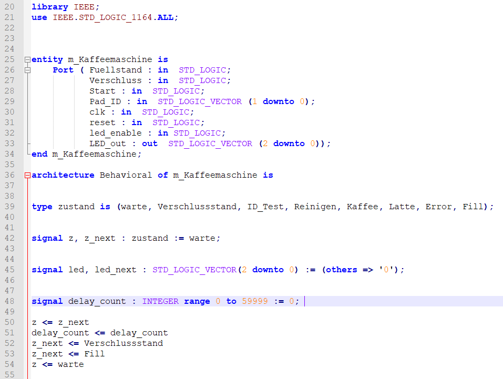The image size is (503, 379).
Task: Collapse the entity m_Kaffeemaschine fold marker
Action: pyautogui.click(x=27, y=60)
